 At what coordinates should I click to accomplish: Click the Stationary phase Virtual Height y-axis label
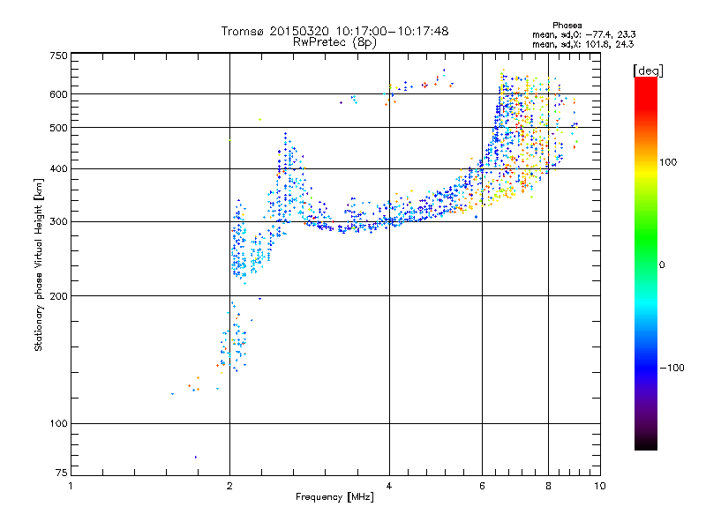(39, 265)
